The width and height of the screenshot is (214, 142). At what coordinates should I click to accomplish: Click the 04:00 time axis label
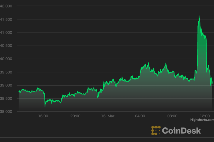coord(140,116)
